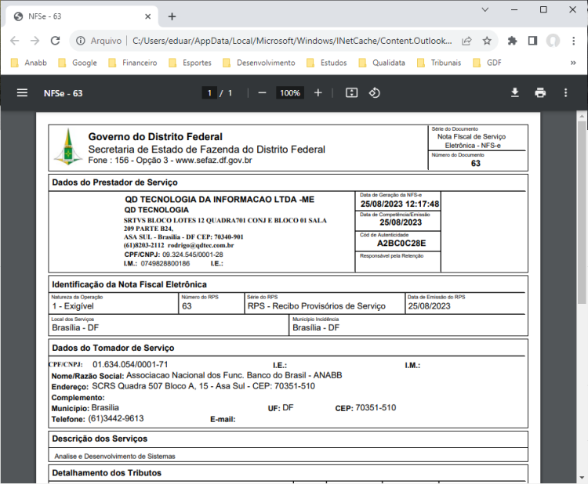The width and height of the screenshot is (588, 484).
Task: Share this page from address bar
Action: 466,41
